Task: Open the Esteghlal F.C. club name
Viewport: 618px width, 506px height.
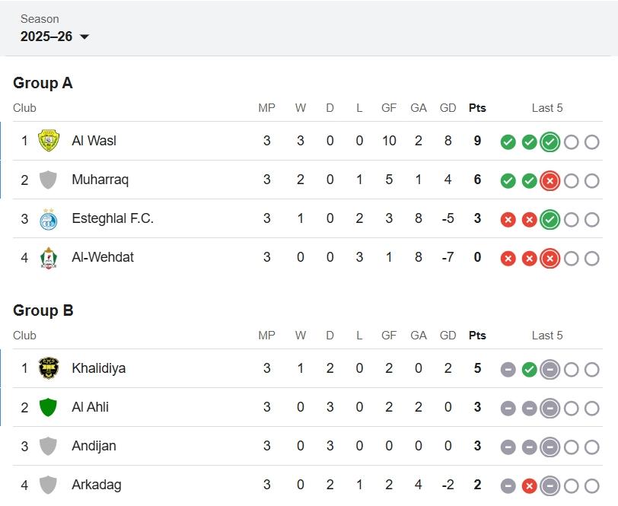Action: [113, 218]
